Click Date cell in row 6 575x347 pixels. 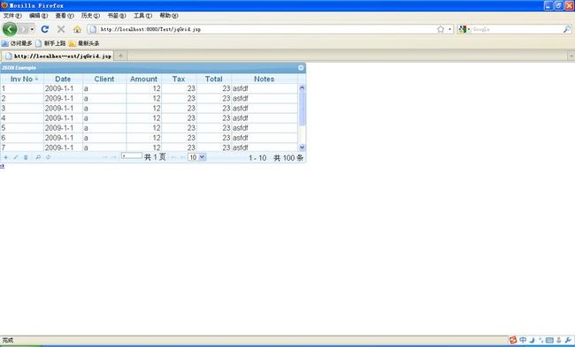(63, 138)
